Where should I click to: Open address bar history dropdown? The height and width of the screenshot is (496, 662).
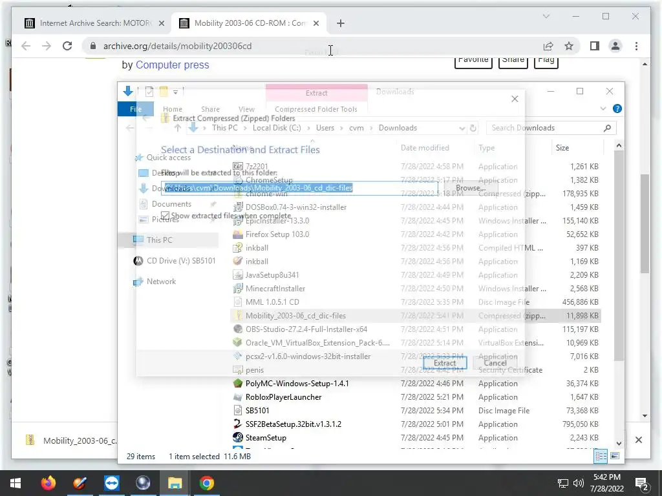(462, 129)
